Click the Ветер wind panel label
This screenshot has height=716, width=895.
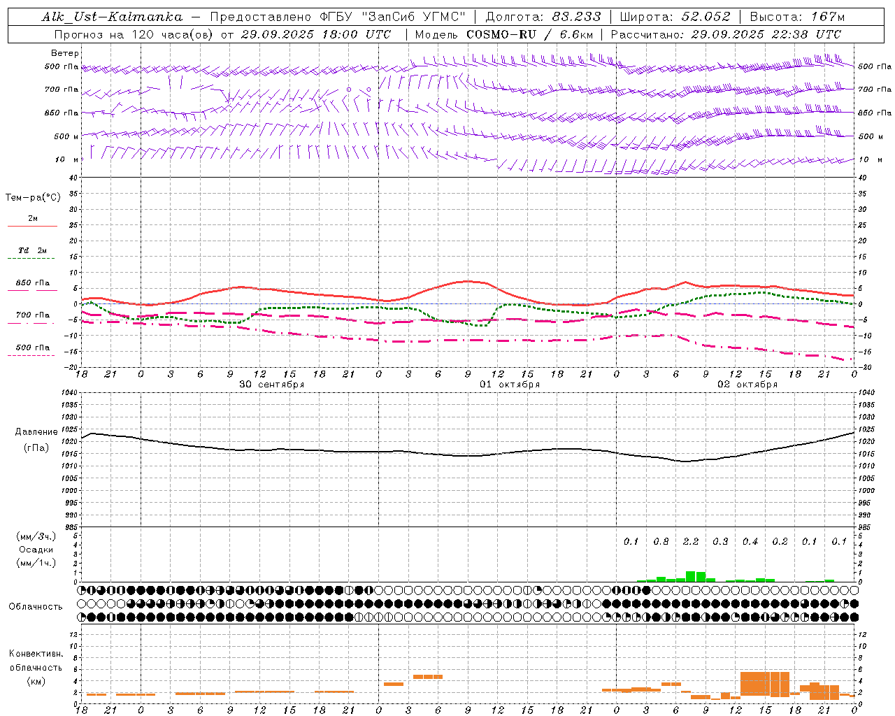coord(65,53)
